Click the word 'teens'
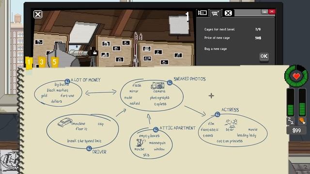The image size is (310, 174). click(208, 135)
